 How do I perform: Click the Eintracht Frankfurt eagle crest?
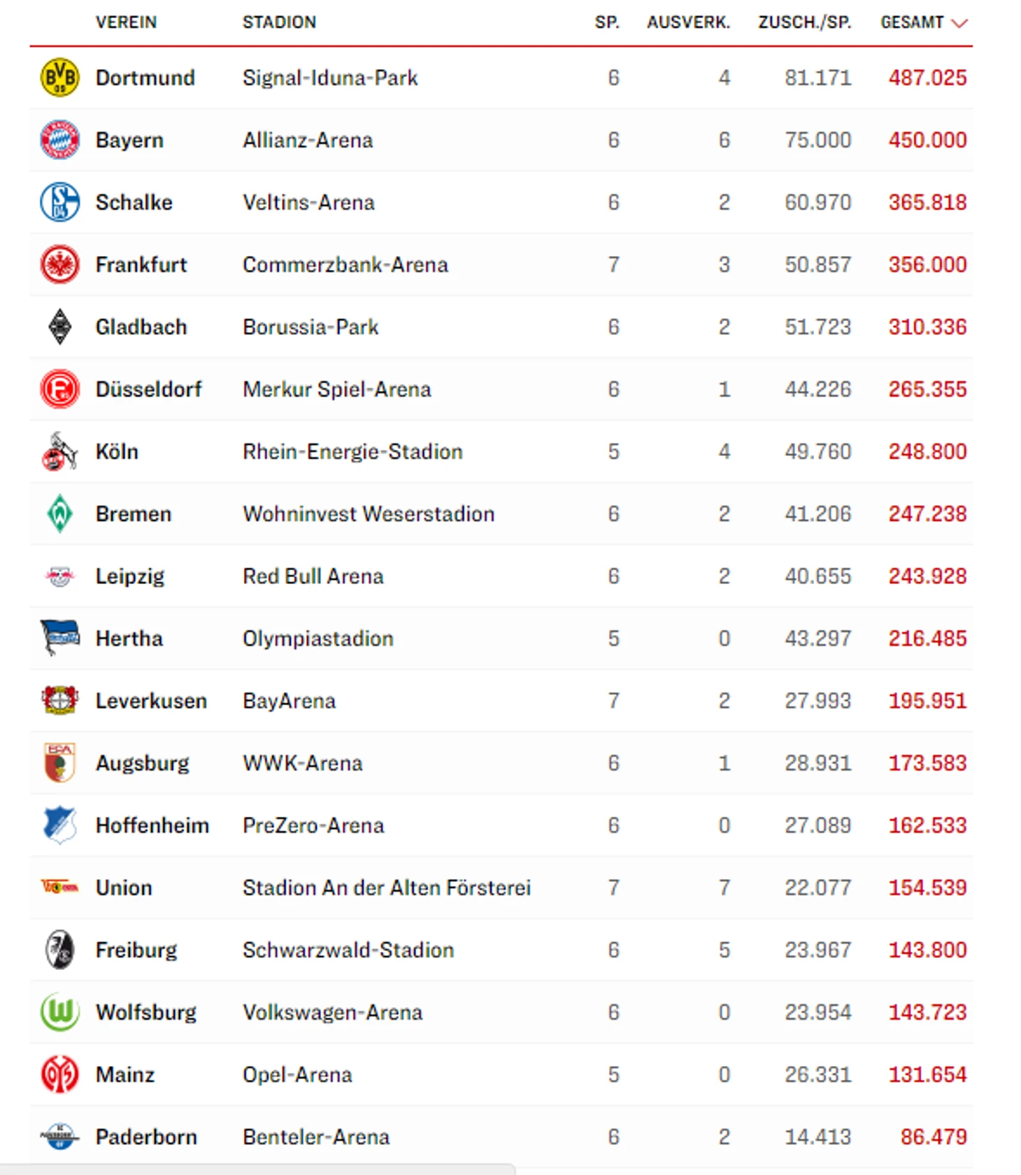pyautogui.click(x=59, y=264)
